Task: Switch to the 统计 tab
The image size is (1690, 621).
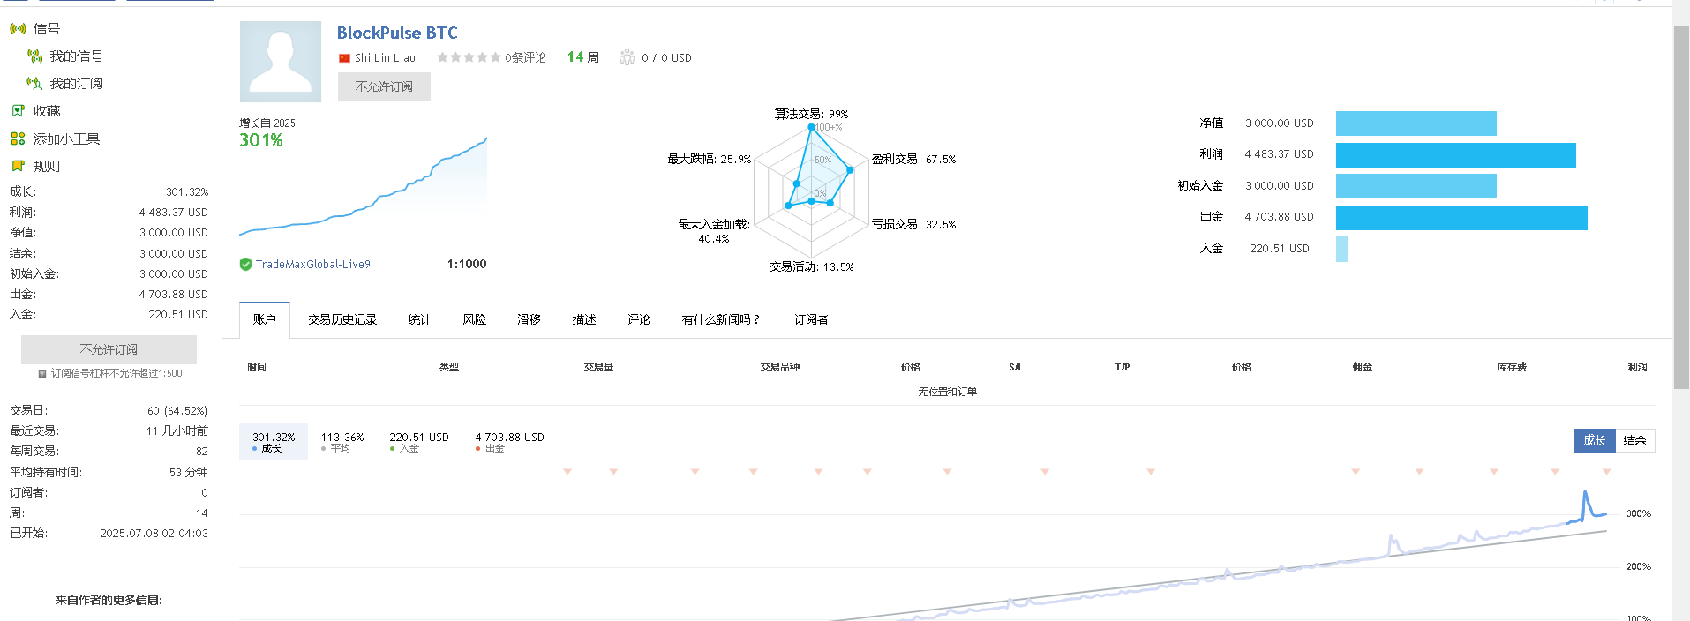Action: click(420, 319)
